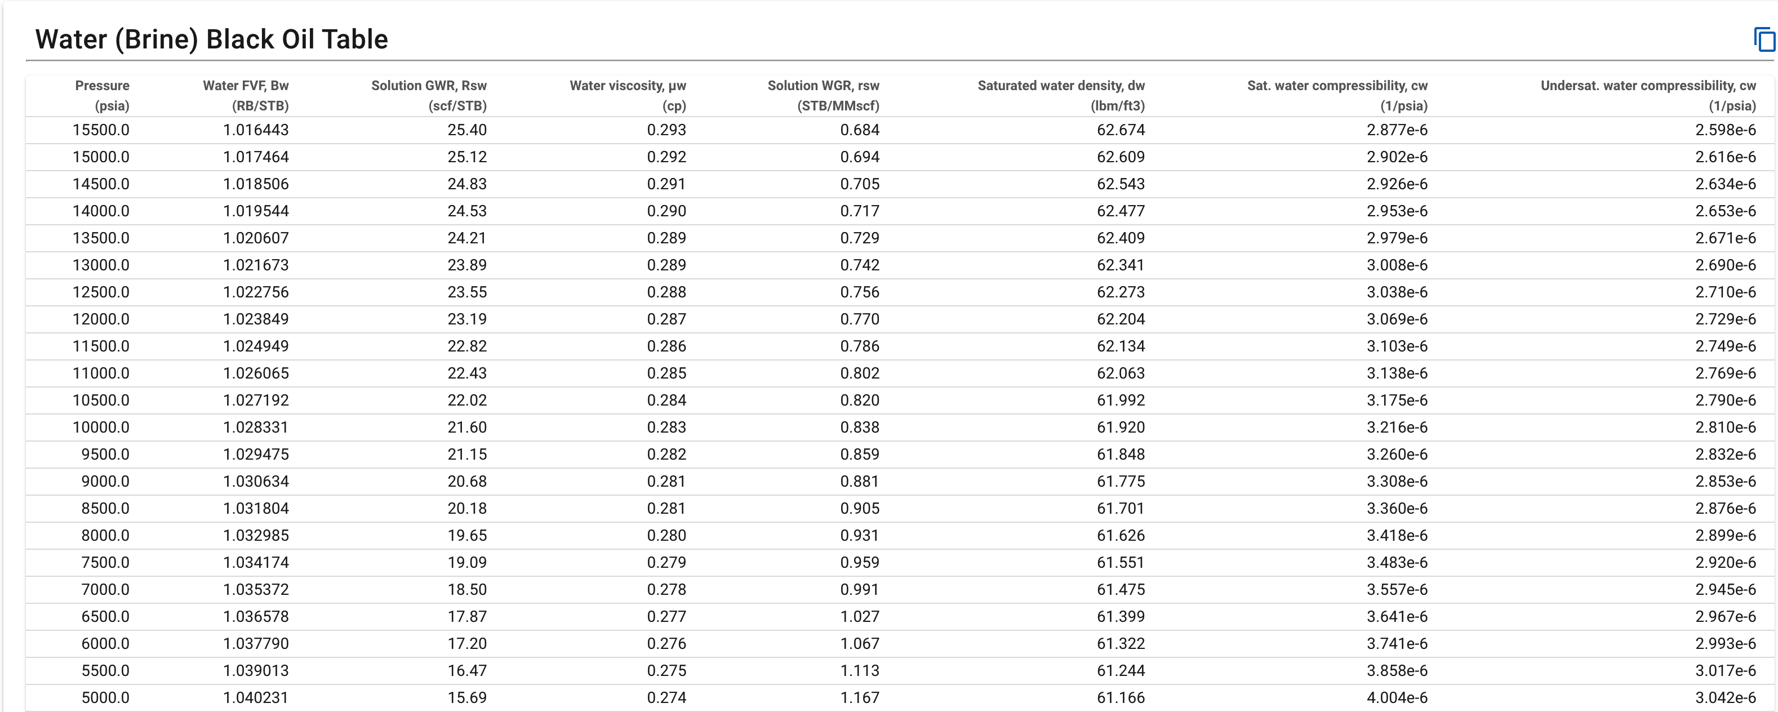Select the 25.40 solution GWR cell
This screenshot has width=1778, height=712.
[466, 130]
